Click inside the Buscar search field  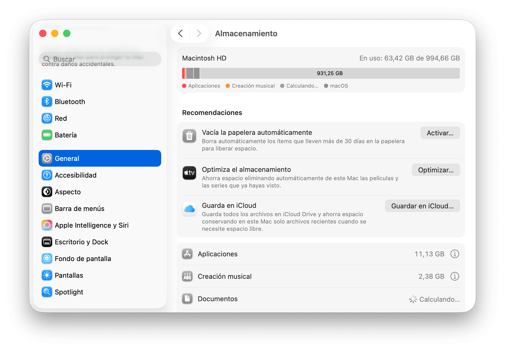(100, 59)
